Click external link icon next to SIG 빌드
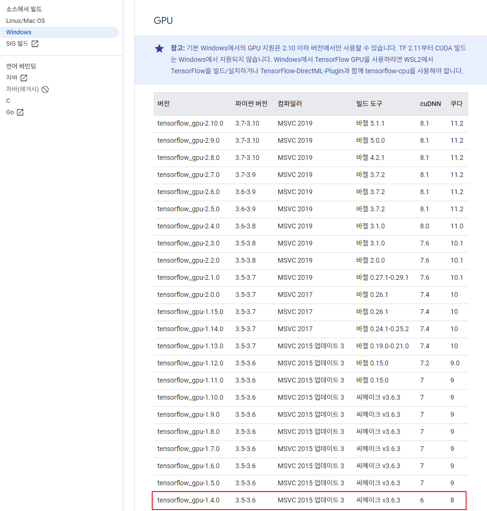The width and height of the screenshot is (487, 511). [35, 44]
